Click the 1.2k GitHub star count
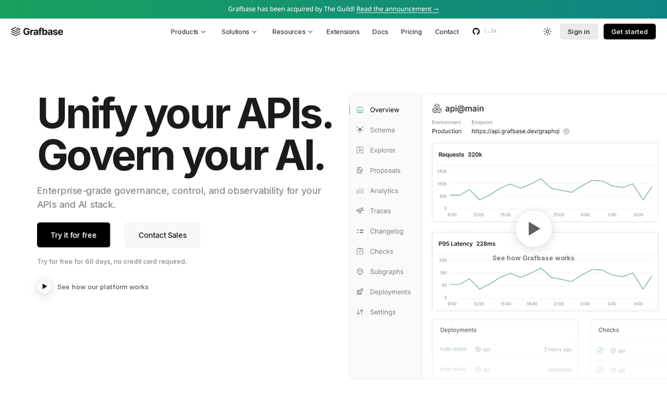667x417 pixels. [x=490, y=31]
